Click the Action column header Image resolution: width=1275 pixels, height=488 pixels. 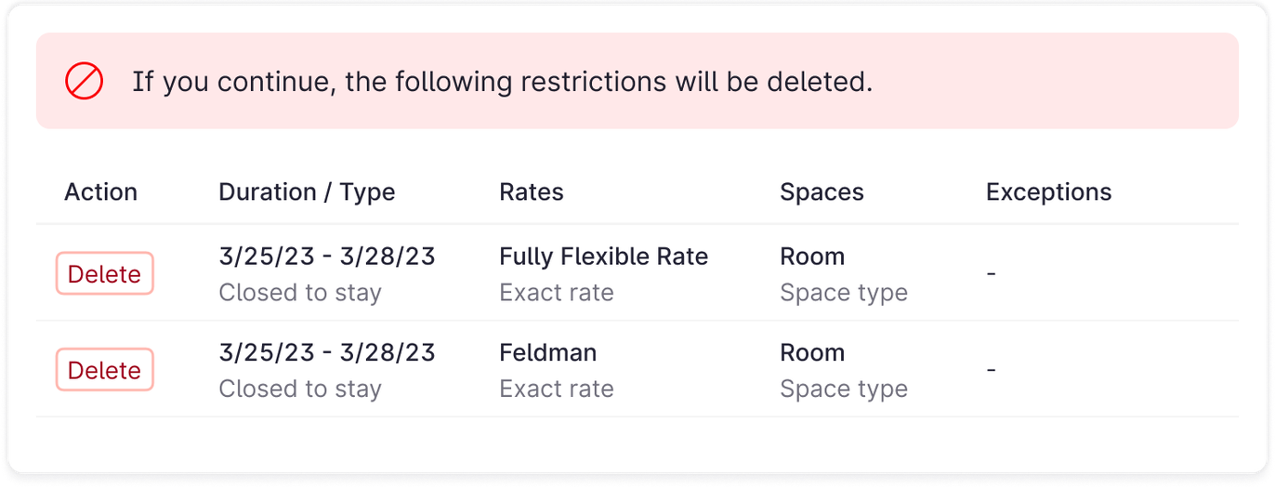100,192
